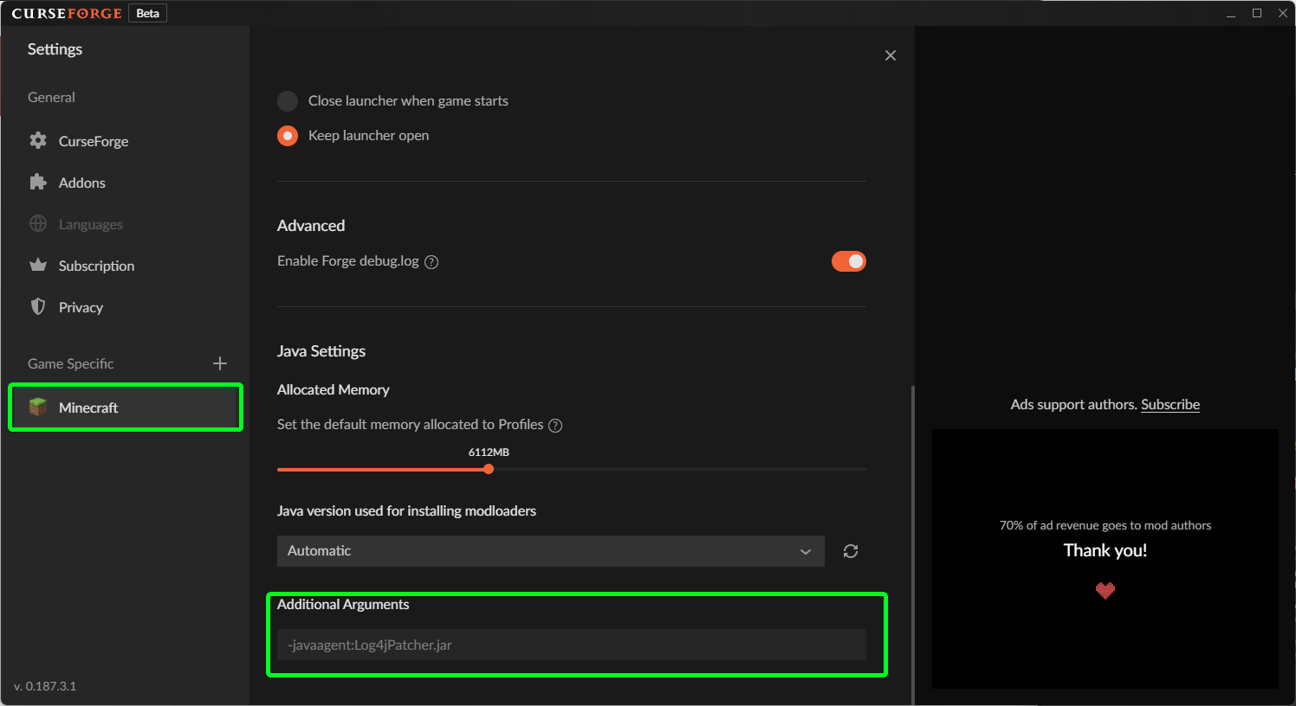Click the Advanced section heading

point(311,225)
